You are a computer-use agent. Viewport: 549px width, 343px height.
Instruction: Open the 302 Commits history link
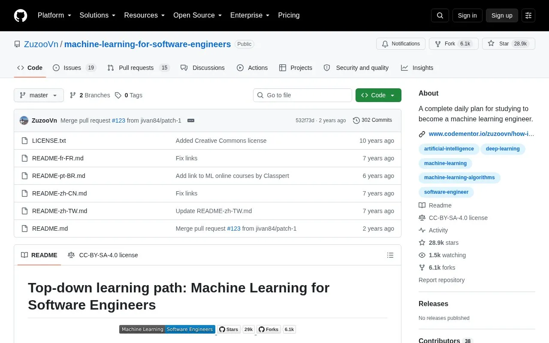coord(372,120)
